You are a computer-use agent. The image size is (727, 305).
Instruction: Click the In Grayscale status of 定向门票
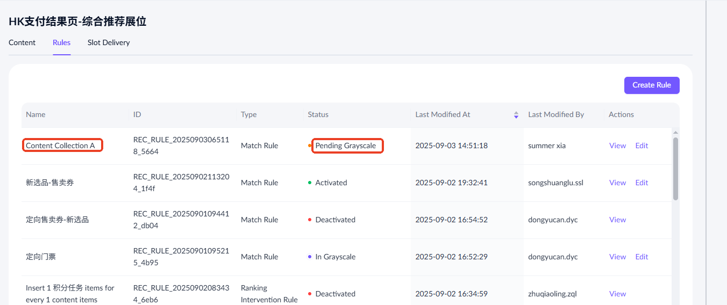[x=335, y=257]
